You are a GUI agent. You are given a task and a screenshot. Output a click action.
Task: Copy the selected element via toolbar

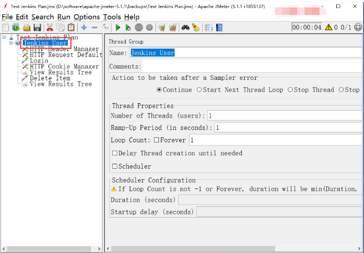tap(60, 27)
